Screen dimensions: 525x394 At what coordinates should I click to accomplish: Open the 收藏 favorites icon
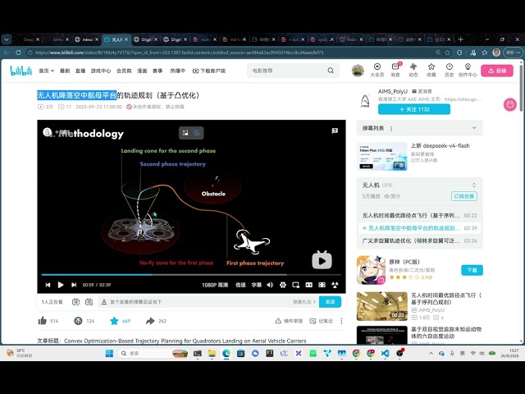pos(431,70)
